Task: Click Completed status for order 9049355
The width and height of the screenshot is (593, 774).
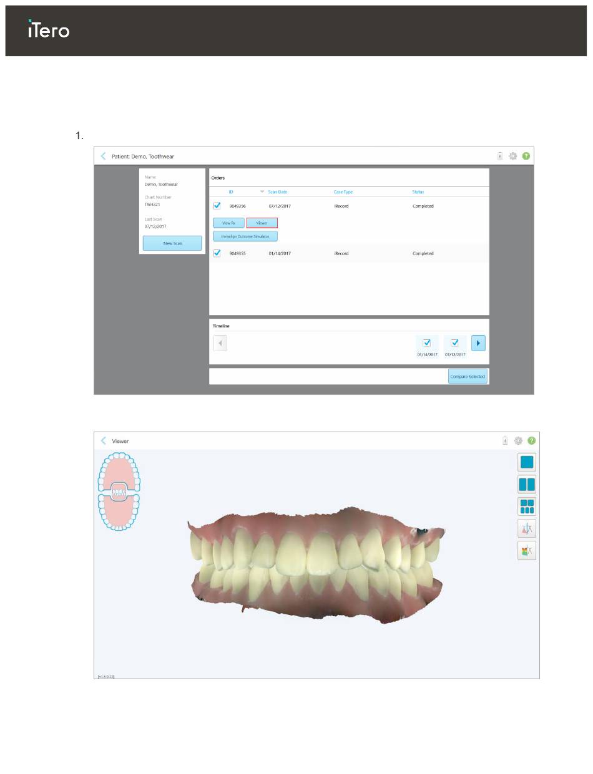Action: (x=423, y=254)
